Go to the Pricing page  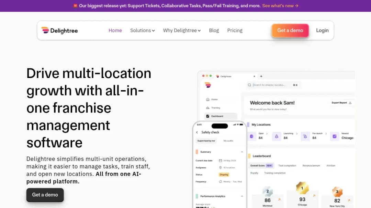tap(235, 30)
